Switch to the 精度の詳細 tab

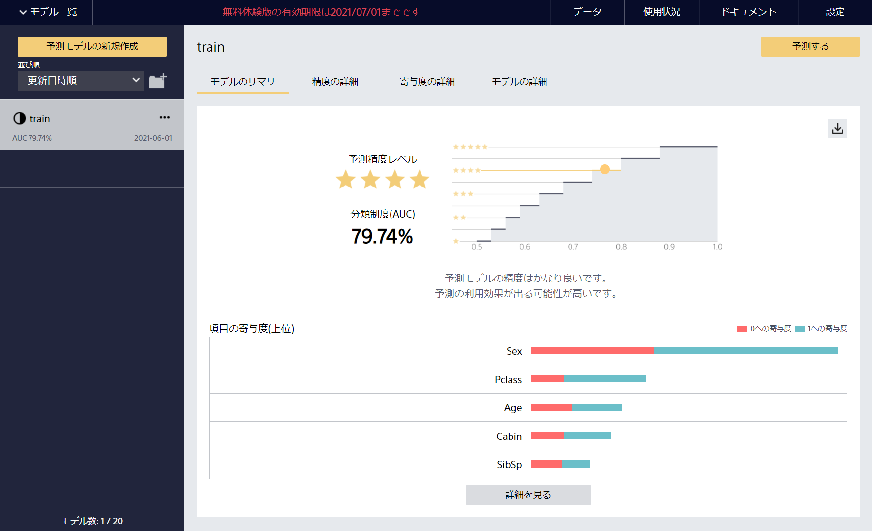335,82
